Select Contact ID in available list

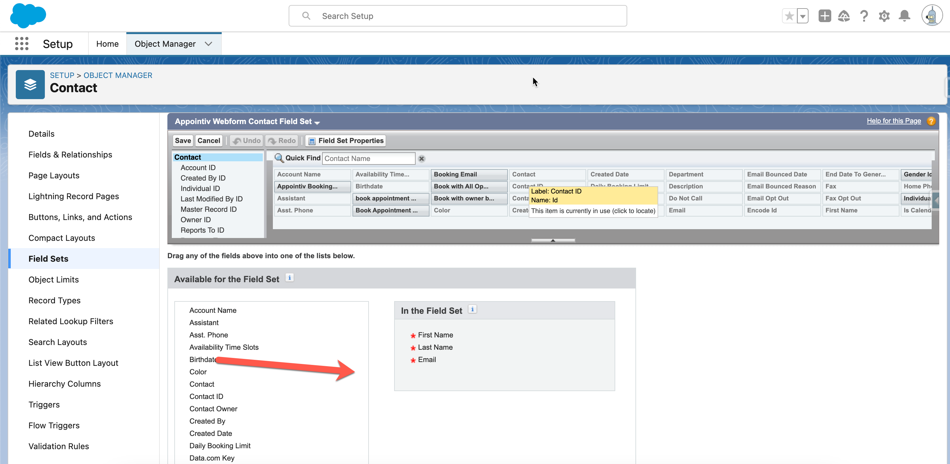(x=206, y=396)
